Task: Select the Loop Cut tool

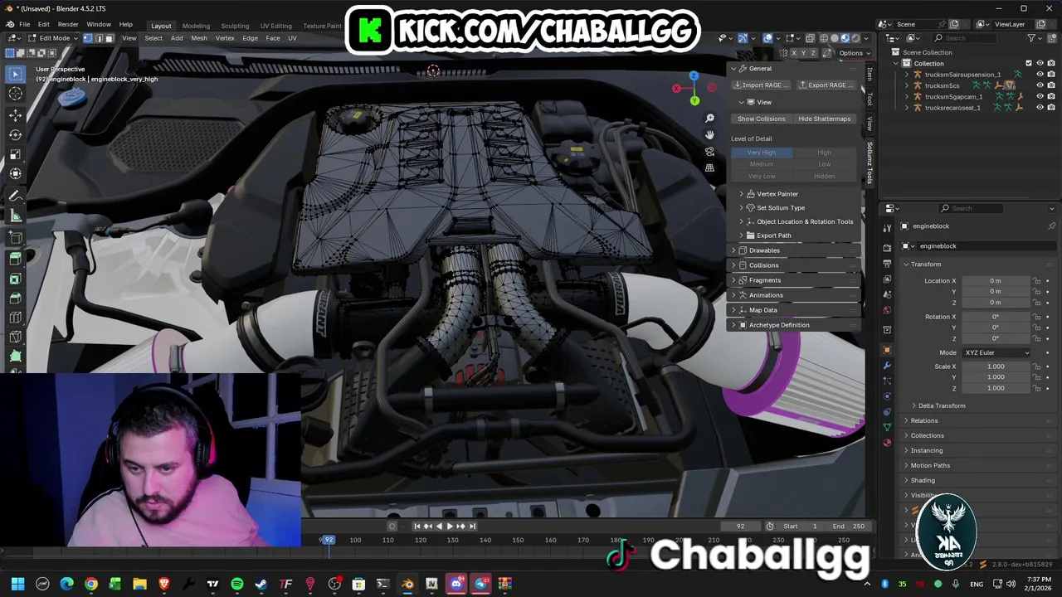Action: pyautogui.click(x=15, y=318)
